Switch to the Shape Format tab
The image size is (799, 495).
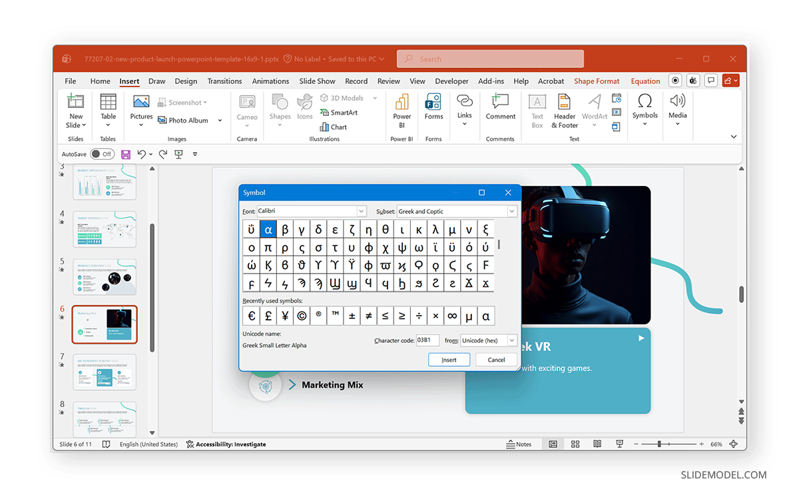pos(597,81)
